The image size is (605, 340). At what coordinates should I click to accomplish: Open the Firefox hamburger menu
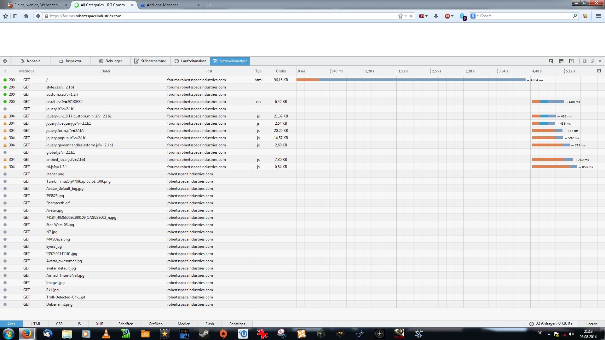[598, 16]
